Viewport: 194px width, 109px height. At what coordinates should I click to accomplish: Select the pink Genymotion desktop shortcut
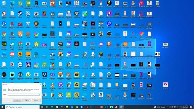point(141,3)
